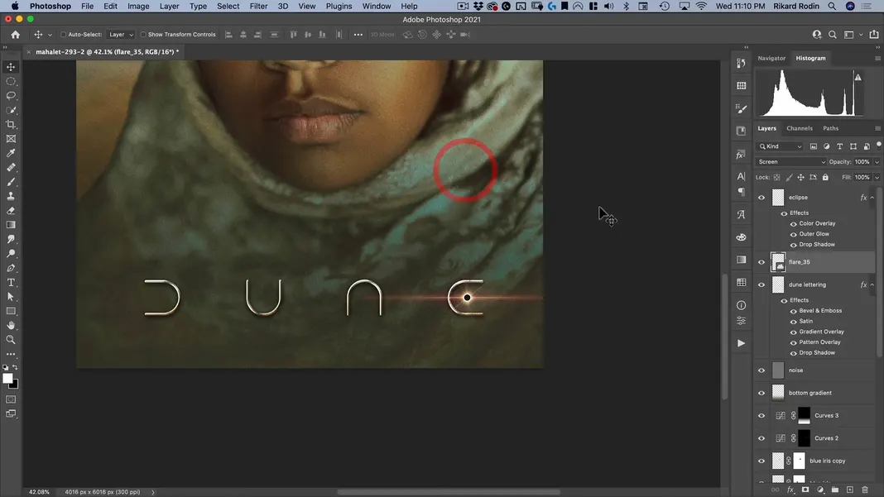Screen dimensions: 884x497
Task: Select the Hand tool
Action: 11,326
